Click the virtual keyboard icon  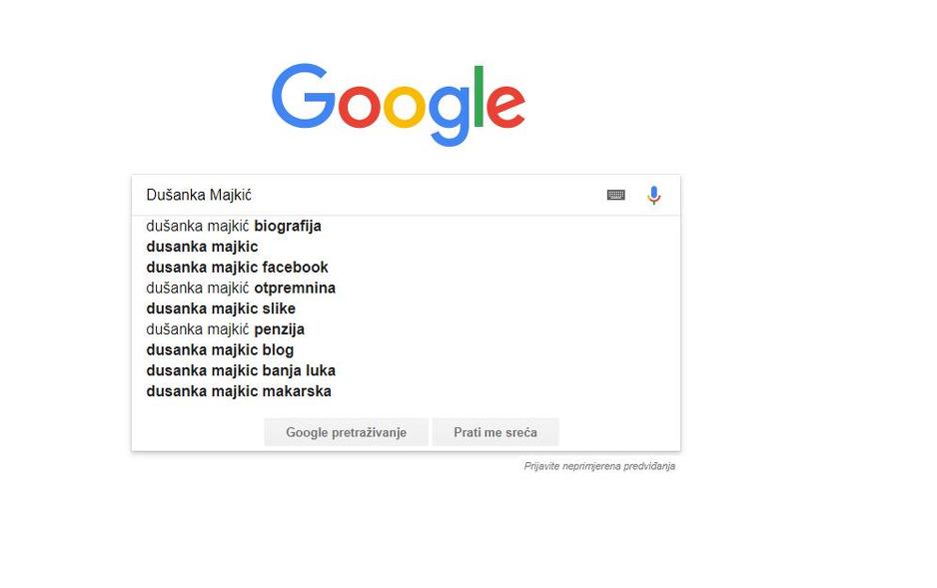(616, 195)
